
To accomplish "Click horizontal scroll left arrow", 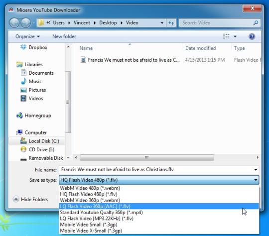I will click(76, 157).
